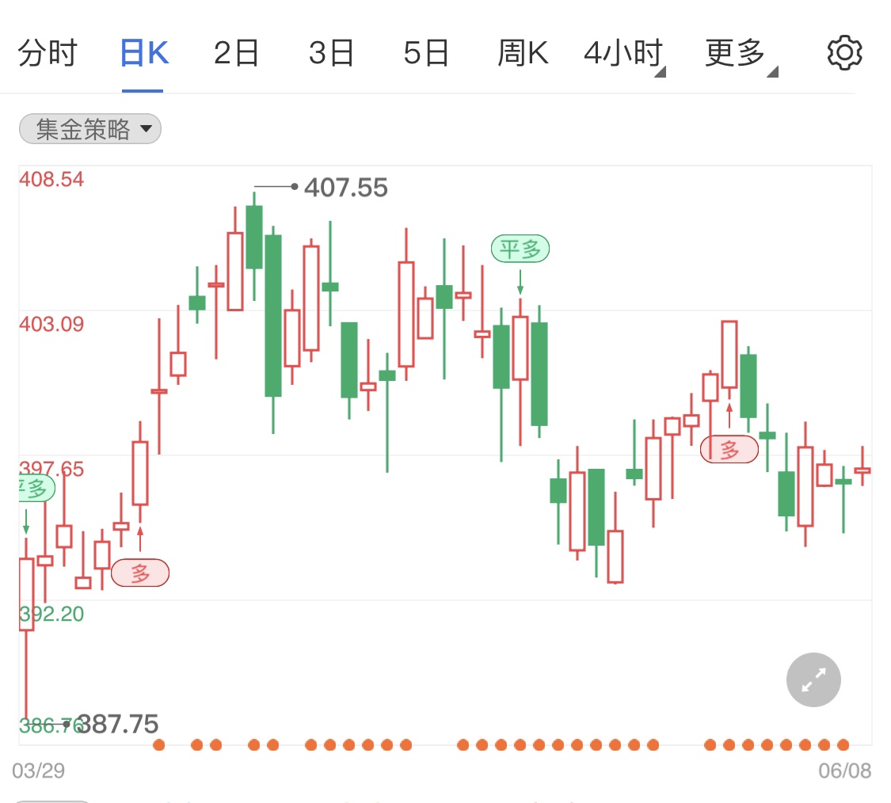This screenshot has width=891, height=803.
Task: Open the 集金策略 strategy selector
Action: tap(89, 129)
